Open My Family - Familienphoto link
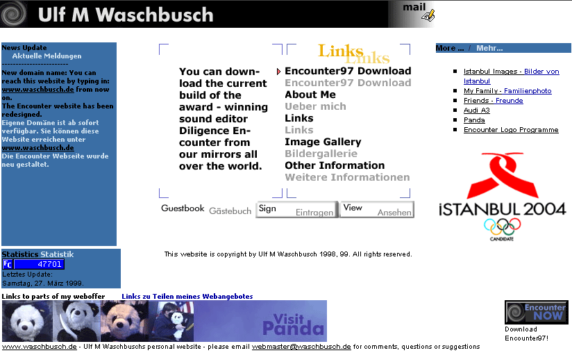The width and height of the screenshot is (572, 353). [507, 91]
